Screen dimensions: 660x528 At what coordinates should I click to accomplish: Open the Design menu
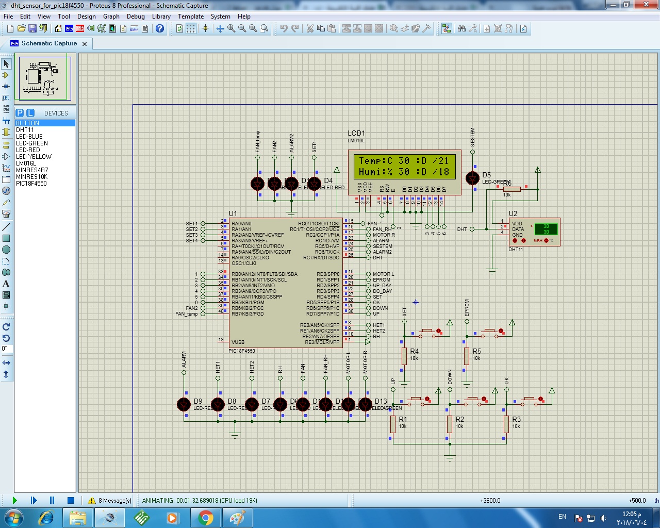click(x=86, y=16)
